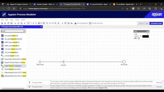
Task: Clear the palette search box
Action: click(x=24, y=31)
